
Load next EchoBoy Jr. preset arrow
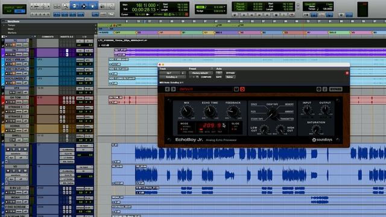(x=173, y=89)
